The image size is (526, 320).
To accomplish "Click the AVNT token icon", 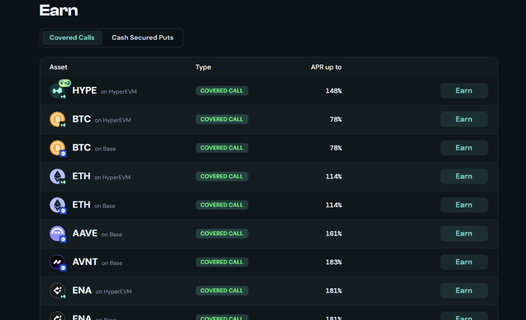I will pos(57,262).
